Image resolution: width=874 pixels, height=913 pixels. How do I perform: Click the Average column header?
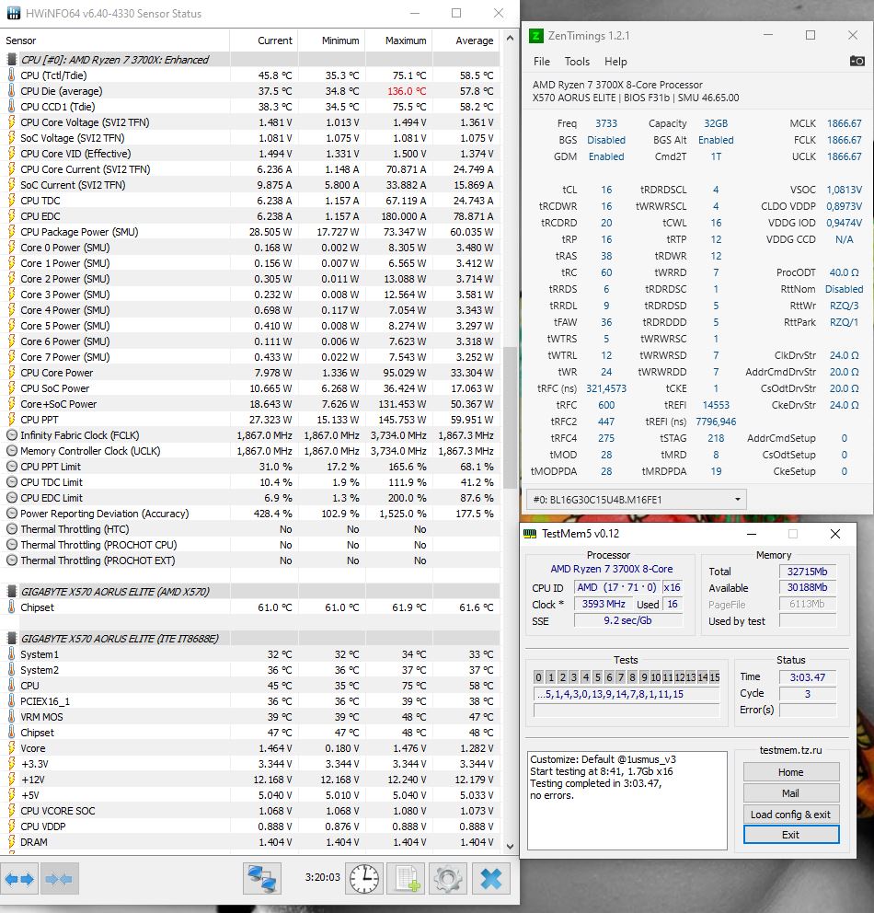pyautogui.click(x=466, y=40)
